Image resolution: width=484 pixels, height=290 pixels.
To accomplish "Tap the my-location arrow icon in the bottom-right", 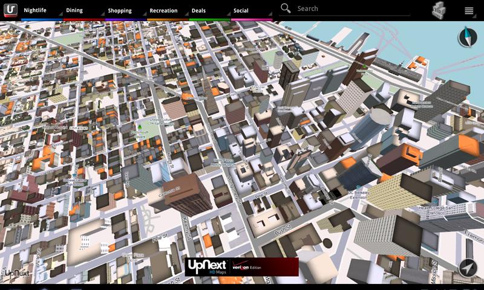I will (468, 268).
